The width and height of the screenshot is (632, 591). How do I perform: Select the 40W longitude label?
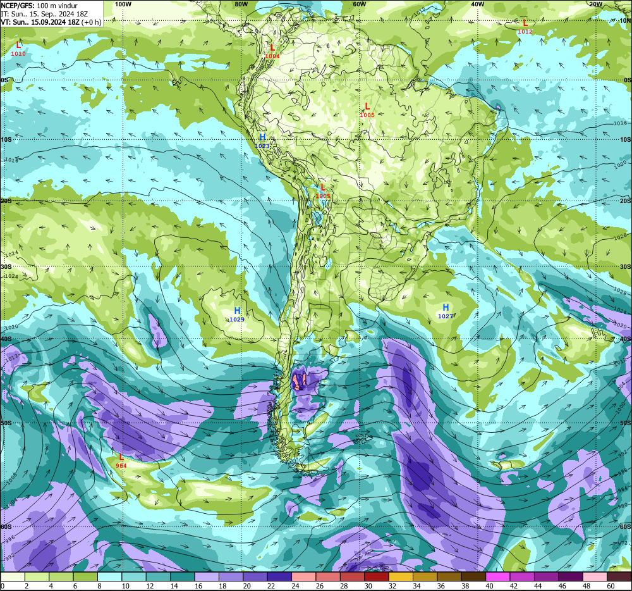click(x=478, y=4)
